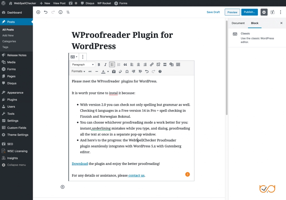This screenshot has width=286, height=200.
Task: Click the increase indent icon
Action: 140,72
